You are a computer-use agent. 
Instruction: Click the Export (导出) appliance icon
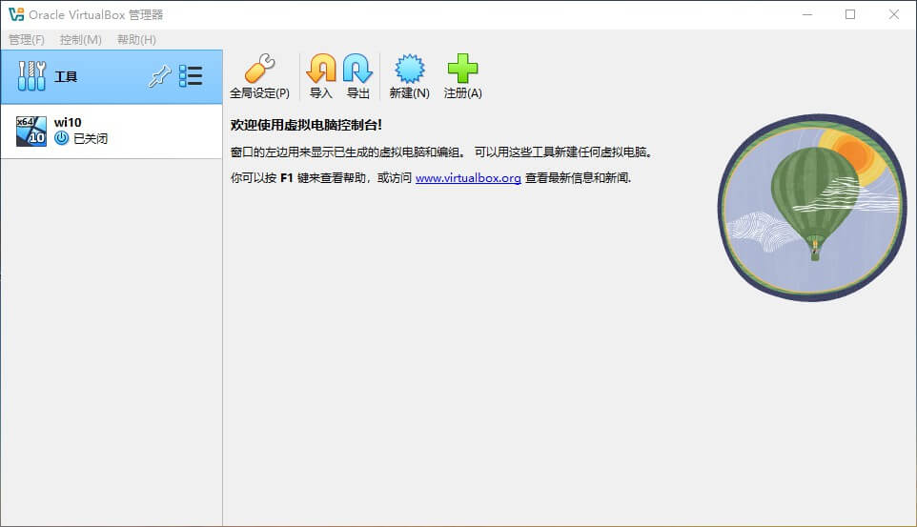[x=357, y=69]
